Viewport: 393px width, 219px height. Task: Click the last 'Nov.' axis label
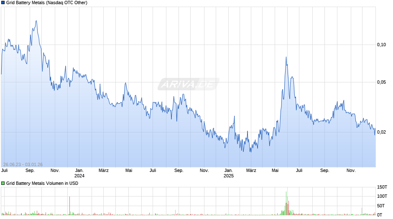click(351, 171)
